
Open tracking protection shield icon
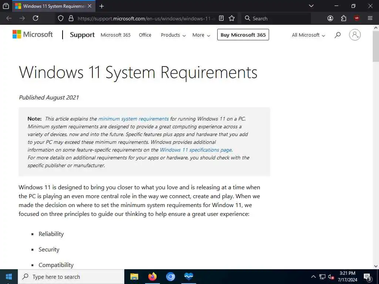coord(61,18)
